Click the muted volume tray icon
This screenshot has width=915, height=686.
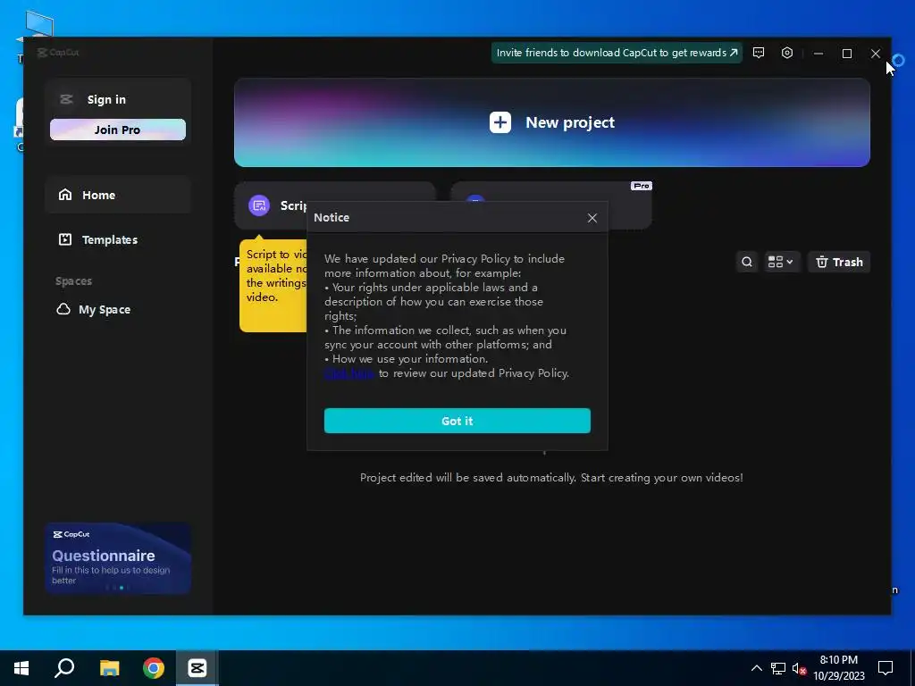[800, 668]
